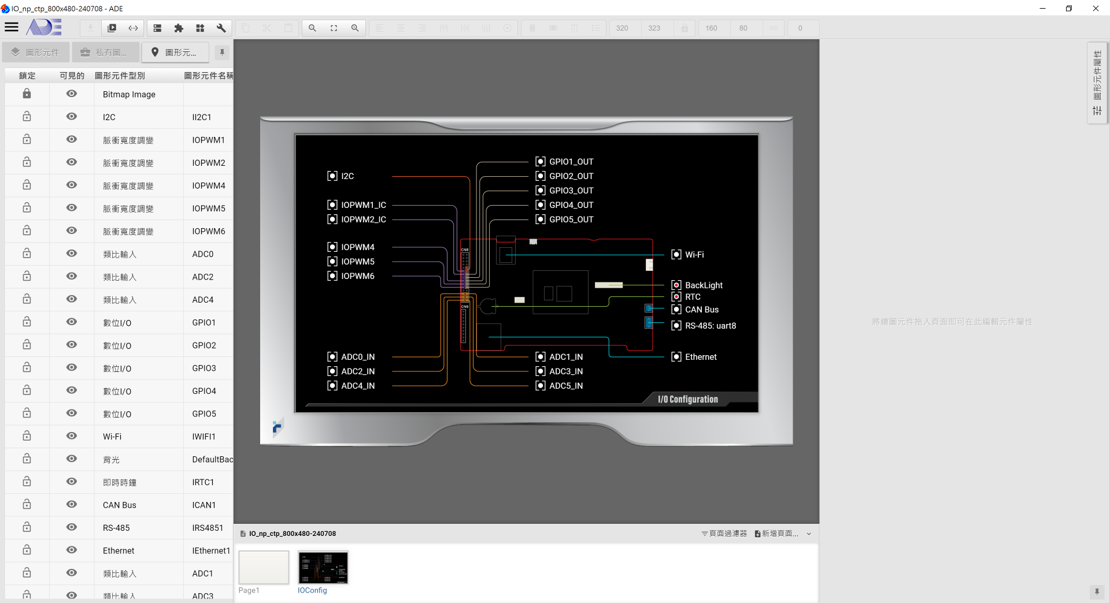Viewport: 1110px width, 603px height.
Task: Toggle visibility of the Wi-Fi IWIFI1 element
Action: [71, 436]
